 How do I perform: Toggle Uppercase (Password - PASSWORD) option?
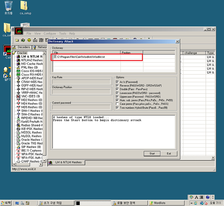coord(117,96)
